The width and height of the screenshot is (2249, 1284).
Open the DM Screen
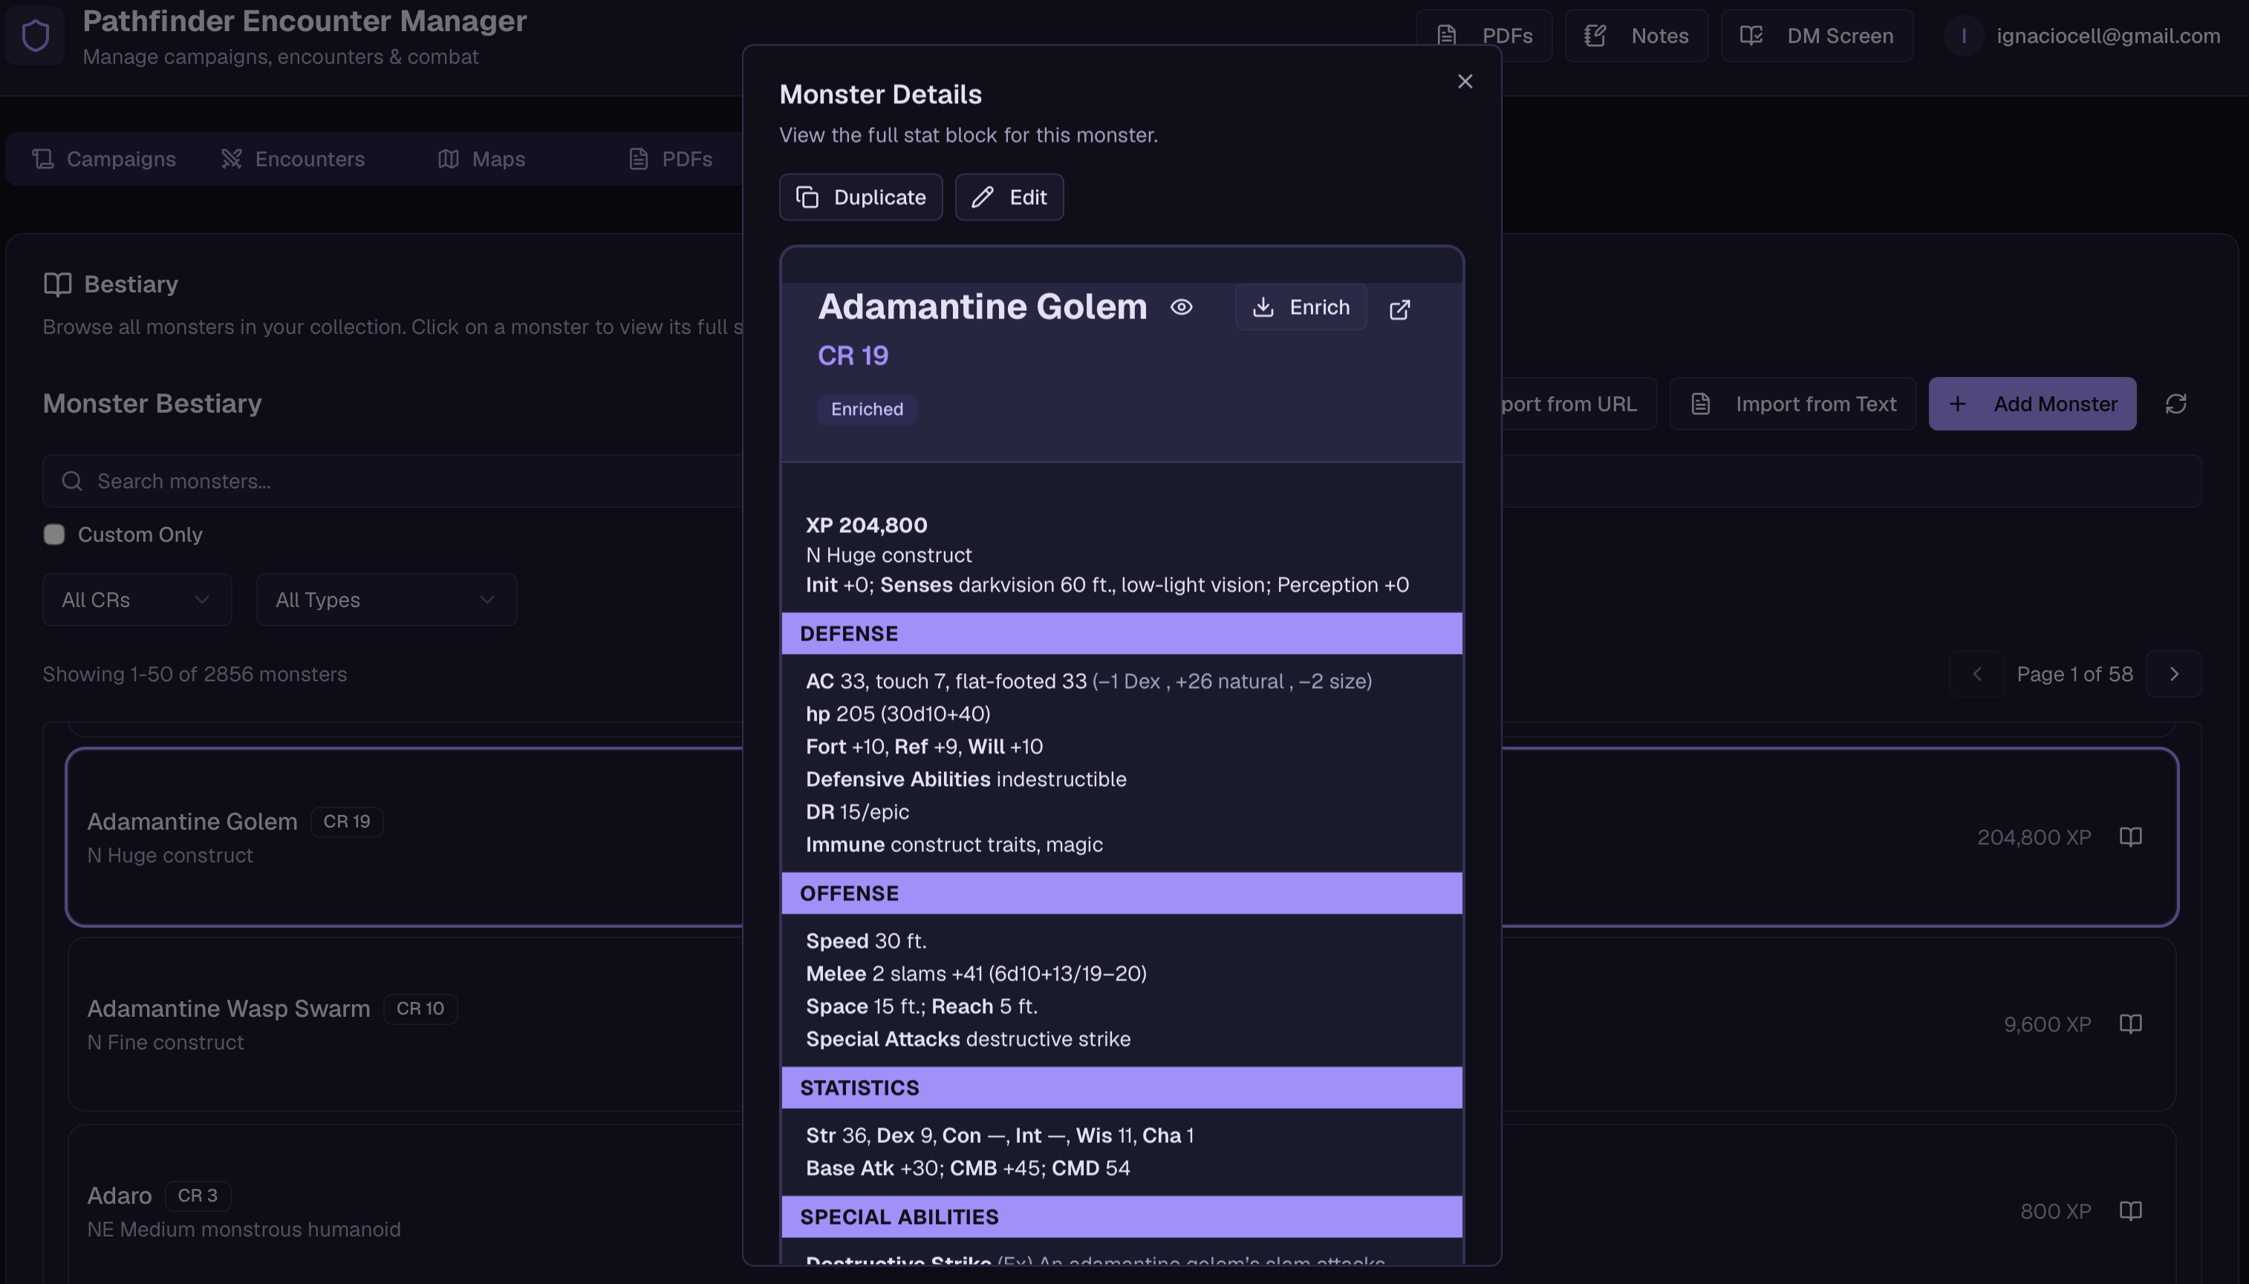tap(1817, 36)
